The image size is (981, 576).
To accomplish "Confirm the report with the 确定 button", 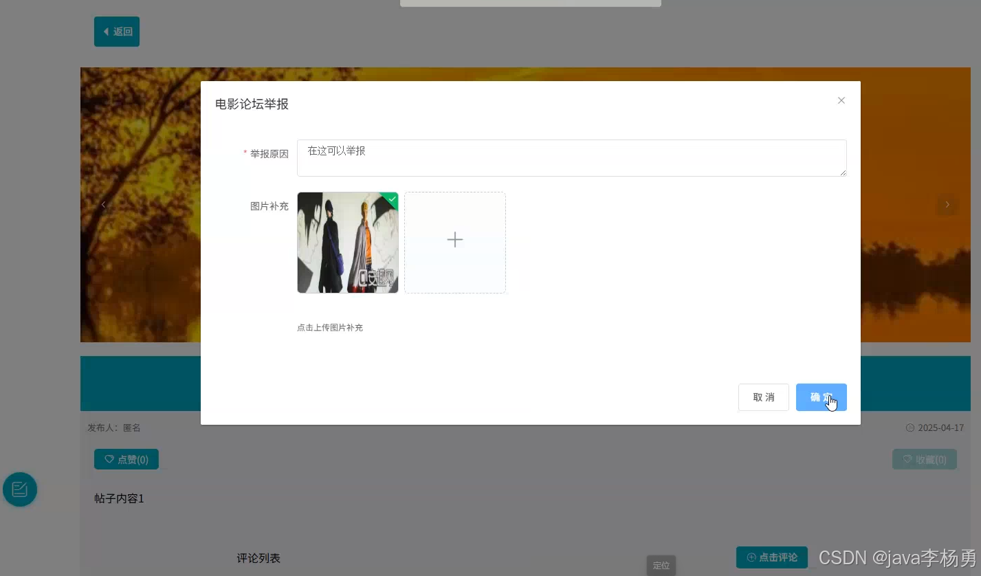I will (x=821, y=397).
